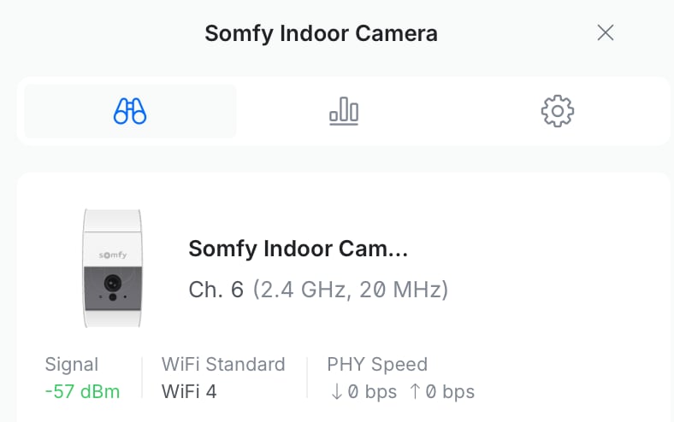Image resolution: width=674 pixels, height=422 pixels.
Task: Click the somfy logo on the camera image
Action: pyautogui.click(x=110, y=254)
